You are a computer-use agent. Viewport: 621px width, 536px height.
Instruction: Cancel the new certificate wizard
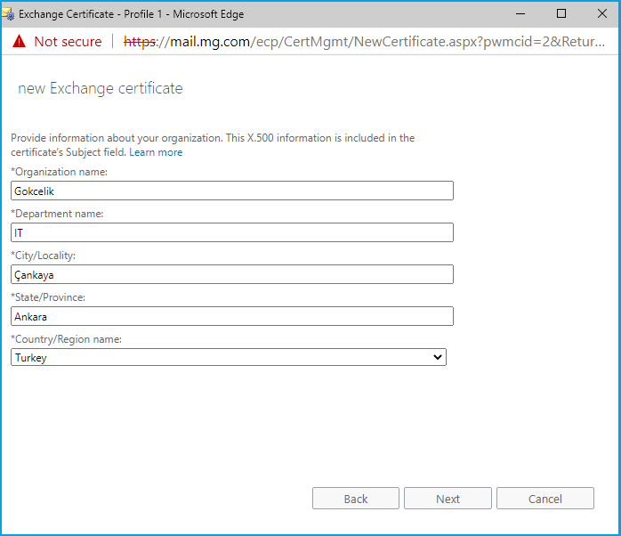click(544, 499)
